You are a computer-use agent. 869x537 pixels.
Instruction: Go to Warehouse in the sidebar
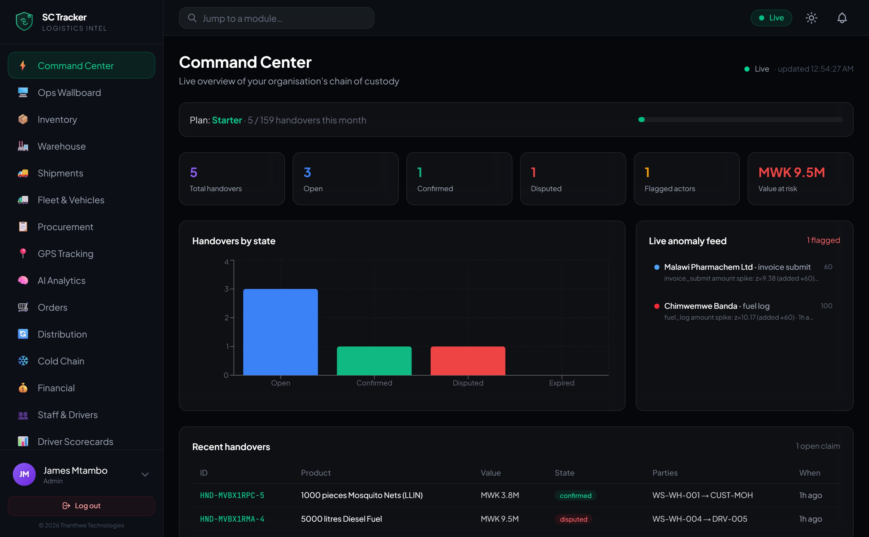pyautogui.click(x=81, y=146)
